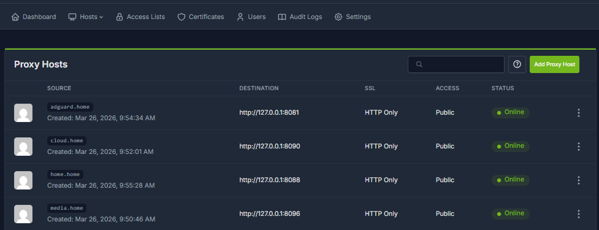Click the Proxy Hosts heading

tap(41, 64)
